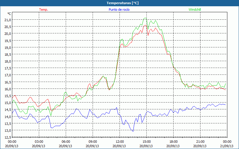
Task: Click the "Temperaturas [°C]" chart title
Action: coord(122,3)
